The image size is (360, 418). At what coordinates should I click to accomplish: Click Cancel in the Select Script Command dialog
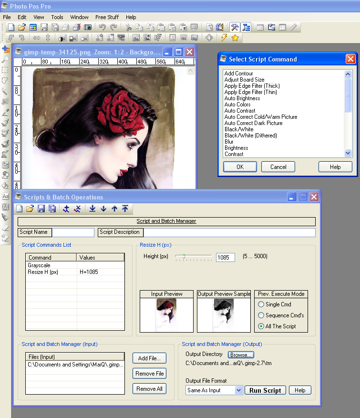click(278, 167)
